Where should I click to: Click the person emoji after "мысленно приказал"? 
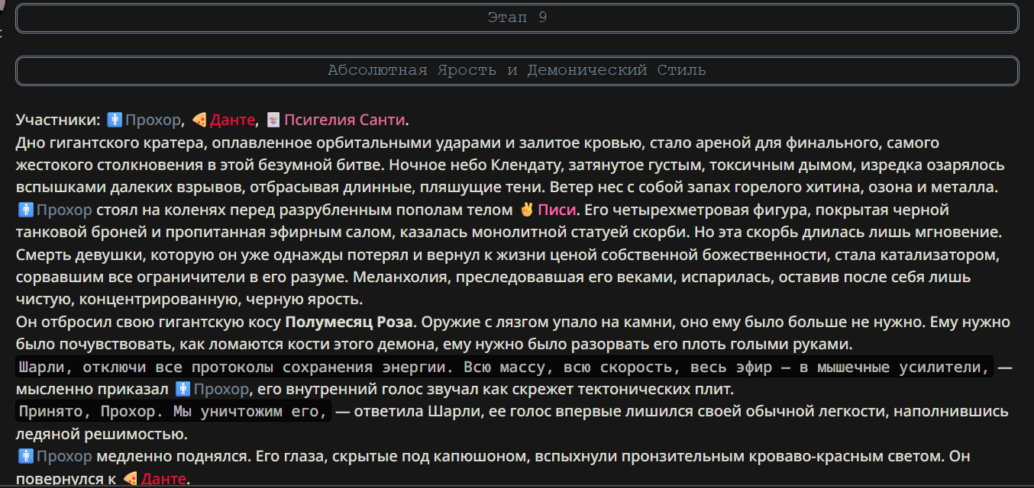pyautogui.click(x=183, y=390)
